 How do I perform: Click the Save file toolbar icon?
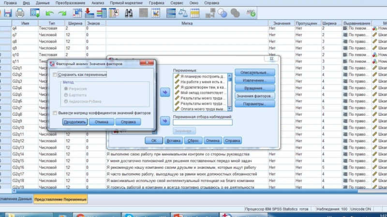coord(7,13)
